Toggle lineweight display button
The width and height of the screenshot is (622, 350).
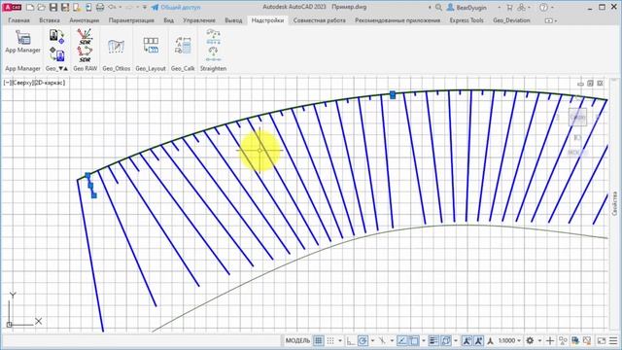tap(433, 340)
